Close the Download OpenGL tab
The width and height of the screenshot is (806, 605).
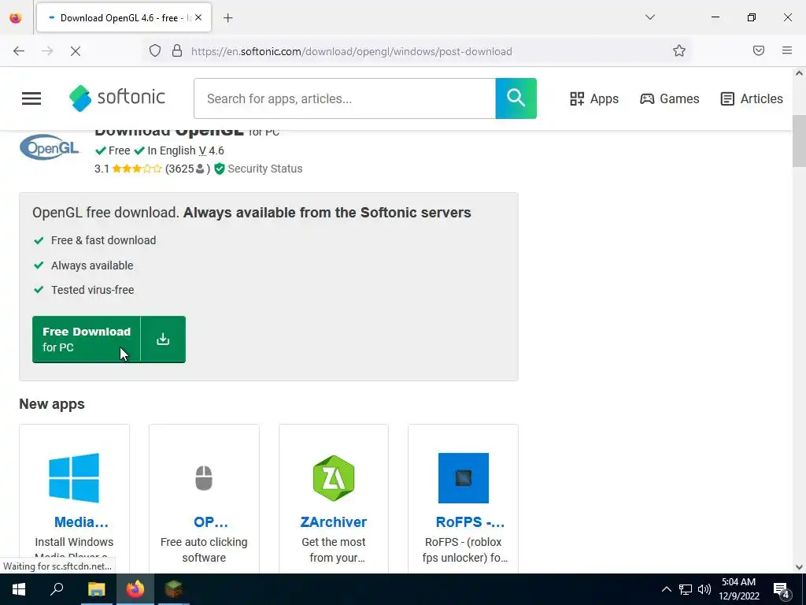pos(198,17)
